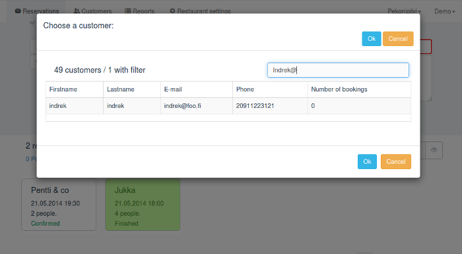
Task: Open the Reports tab
Action: click(x=140, y=11)
